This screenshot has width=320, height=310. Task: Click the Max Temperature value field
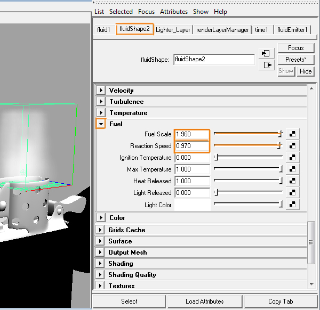click(192, 169)
